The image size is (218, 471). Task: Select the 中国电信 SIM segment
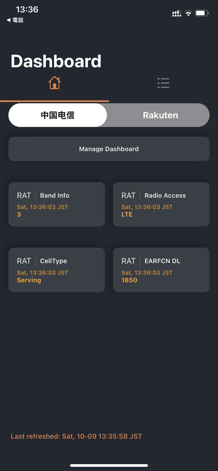58,115
